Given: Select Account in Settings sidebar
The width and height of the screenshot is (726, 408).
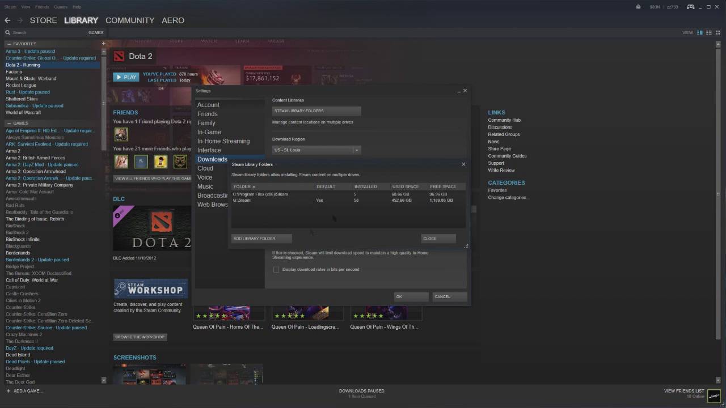Looking at the screenshot, I should coord(208,105).
